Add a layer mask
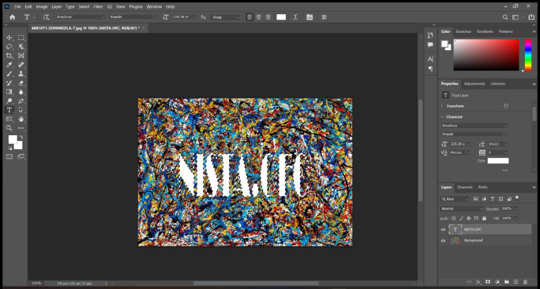The width and height of the screenshot is (540, 289). click(488, 282)
